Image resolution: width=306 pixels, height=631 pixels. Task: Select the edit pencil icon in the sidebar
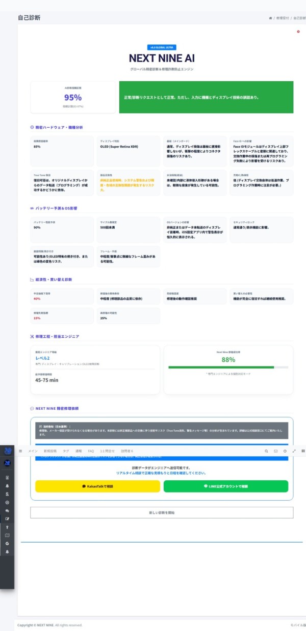coord(8,519)
